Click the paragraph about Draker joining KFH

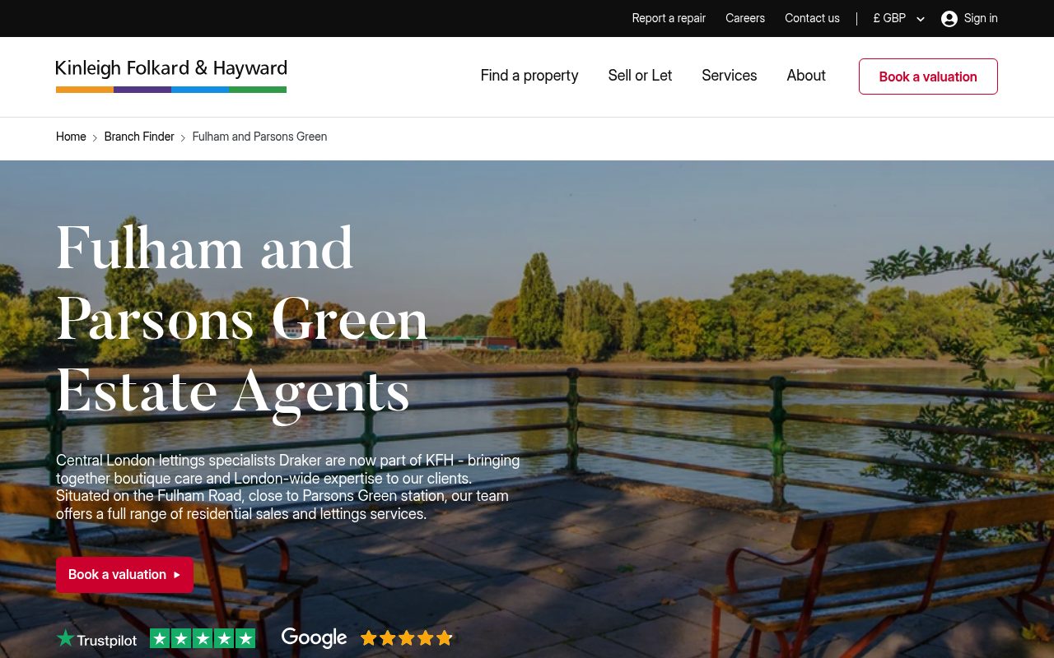[287, 487]
